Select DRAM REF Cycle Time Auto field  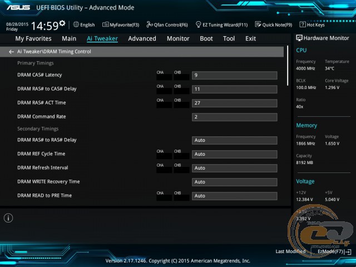(x=235, y=154)
